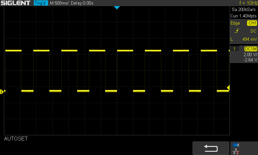The image size is (258, 155).
Task: Click the trigger level 494 mV value
Action: (x=250, y=39)
